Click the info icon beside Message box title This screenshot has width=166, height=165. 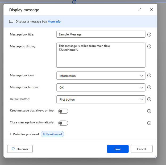pyautogui.click(x=149, y=34)
